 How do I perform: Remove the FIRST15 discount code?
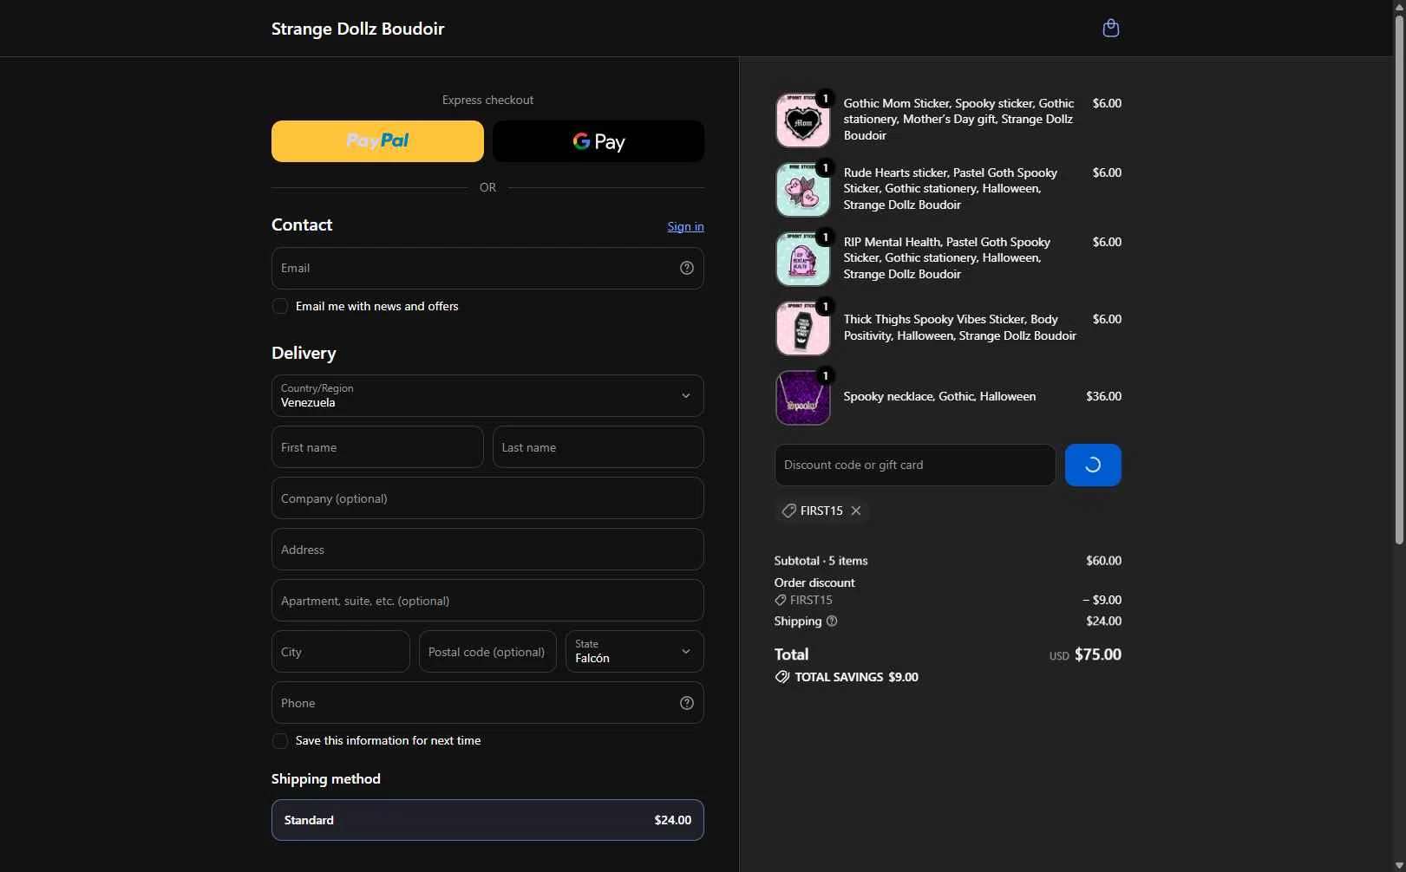tap(856, 511)
